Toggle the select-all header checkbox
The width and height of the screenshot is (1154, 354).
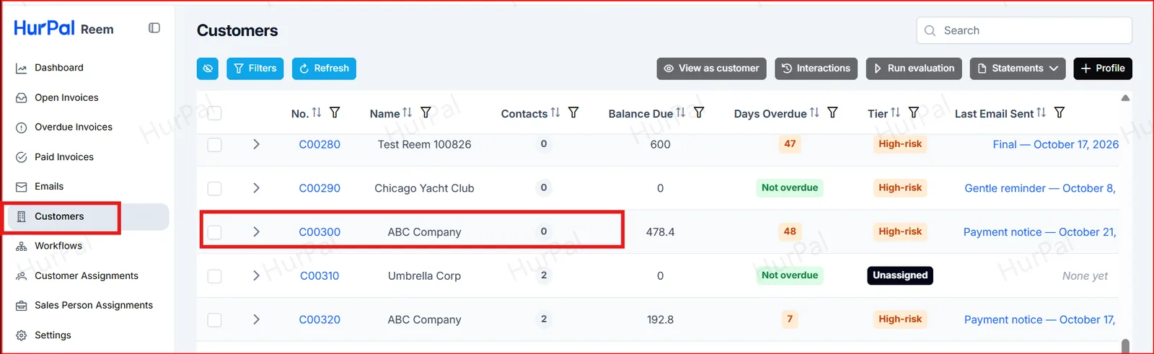pos(214,112)
